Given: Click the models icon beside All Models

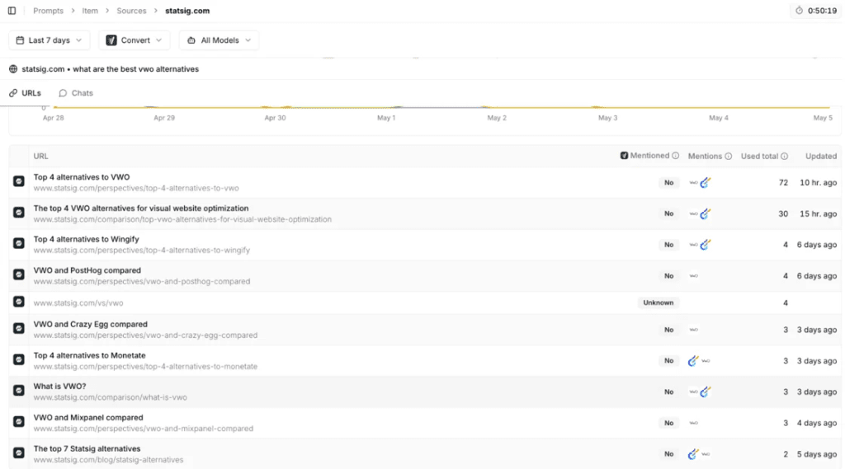Looking at the screenshot, I should (x=191, y=40).
